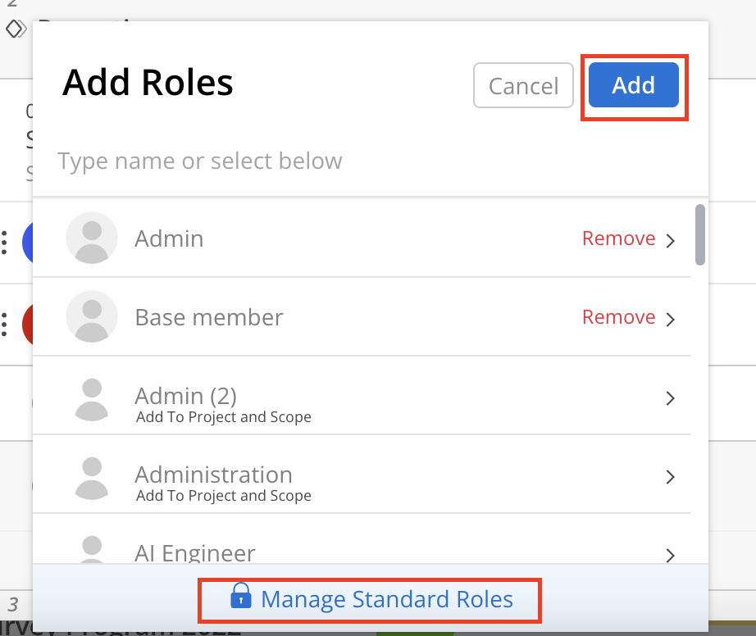
Task: Expand the Base member role chevron
Action: (670, 319)
